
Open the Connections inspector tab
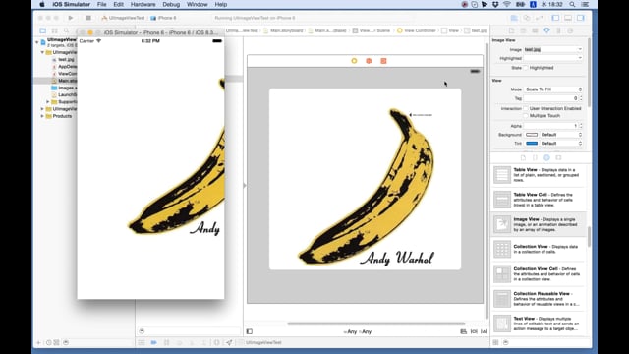(570, 30)
